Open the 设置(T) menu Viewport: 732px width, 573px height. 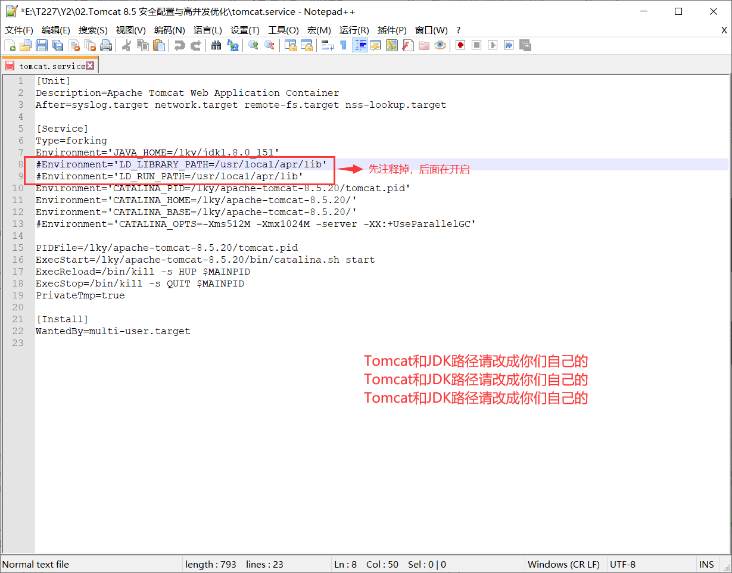245,30
